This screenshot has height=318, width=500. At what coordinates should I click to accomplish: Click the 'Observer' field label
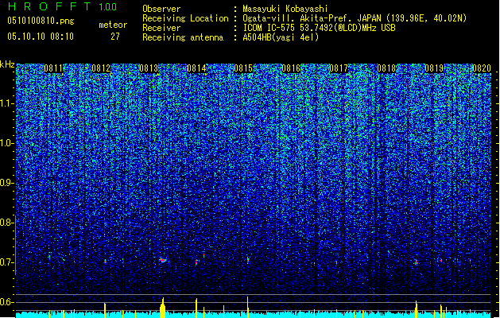pyautogui.click(x=161, y=9)
